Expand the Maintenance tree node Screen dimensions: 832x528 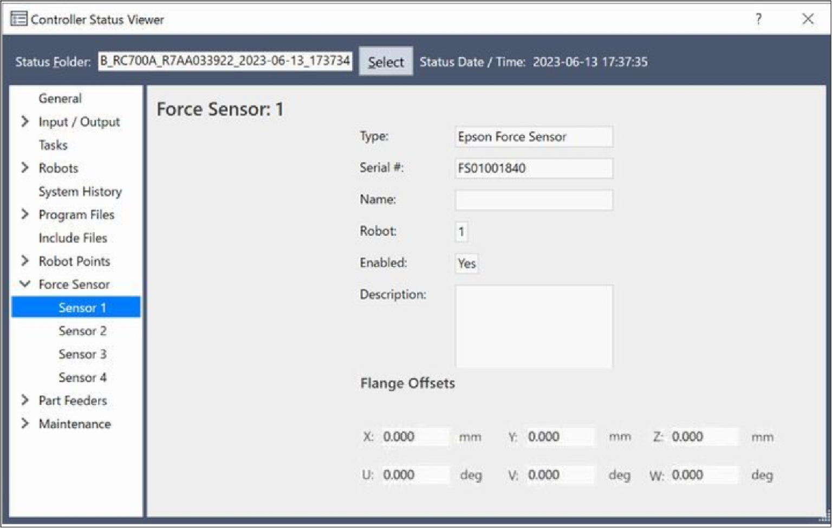tap(25, 424)
